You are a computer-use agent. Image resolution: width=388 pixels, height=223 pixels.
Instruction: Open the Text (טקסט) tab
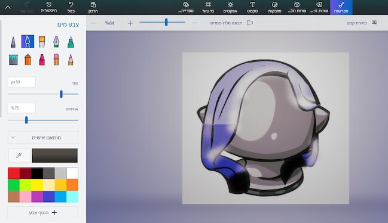[x=252, y=7]
